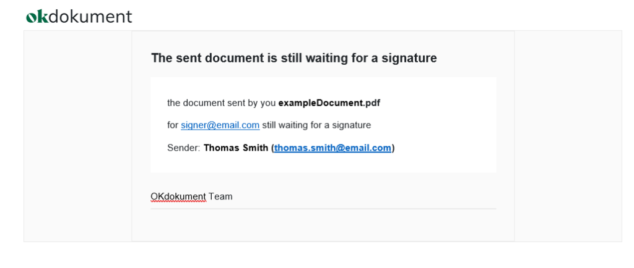Click the "Sender:" label
Screen dimensions: 634x268
pyautogui.click(x=183, y=148)
